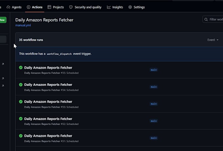223x151 pixels.
Task: Click the success check icon for run #35
Action: (21, 67)
